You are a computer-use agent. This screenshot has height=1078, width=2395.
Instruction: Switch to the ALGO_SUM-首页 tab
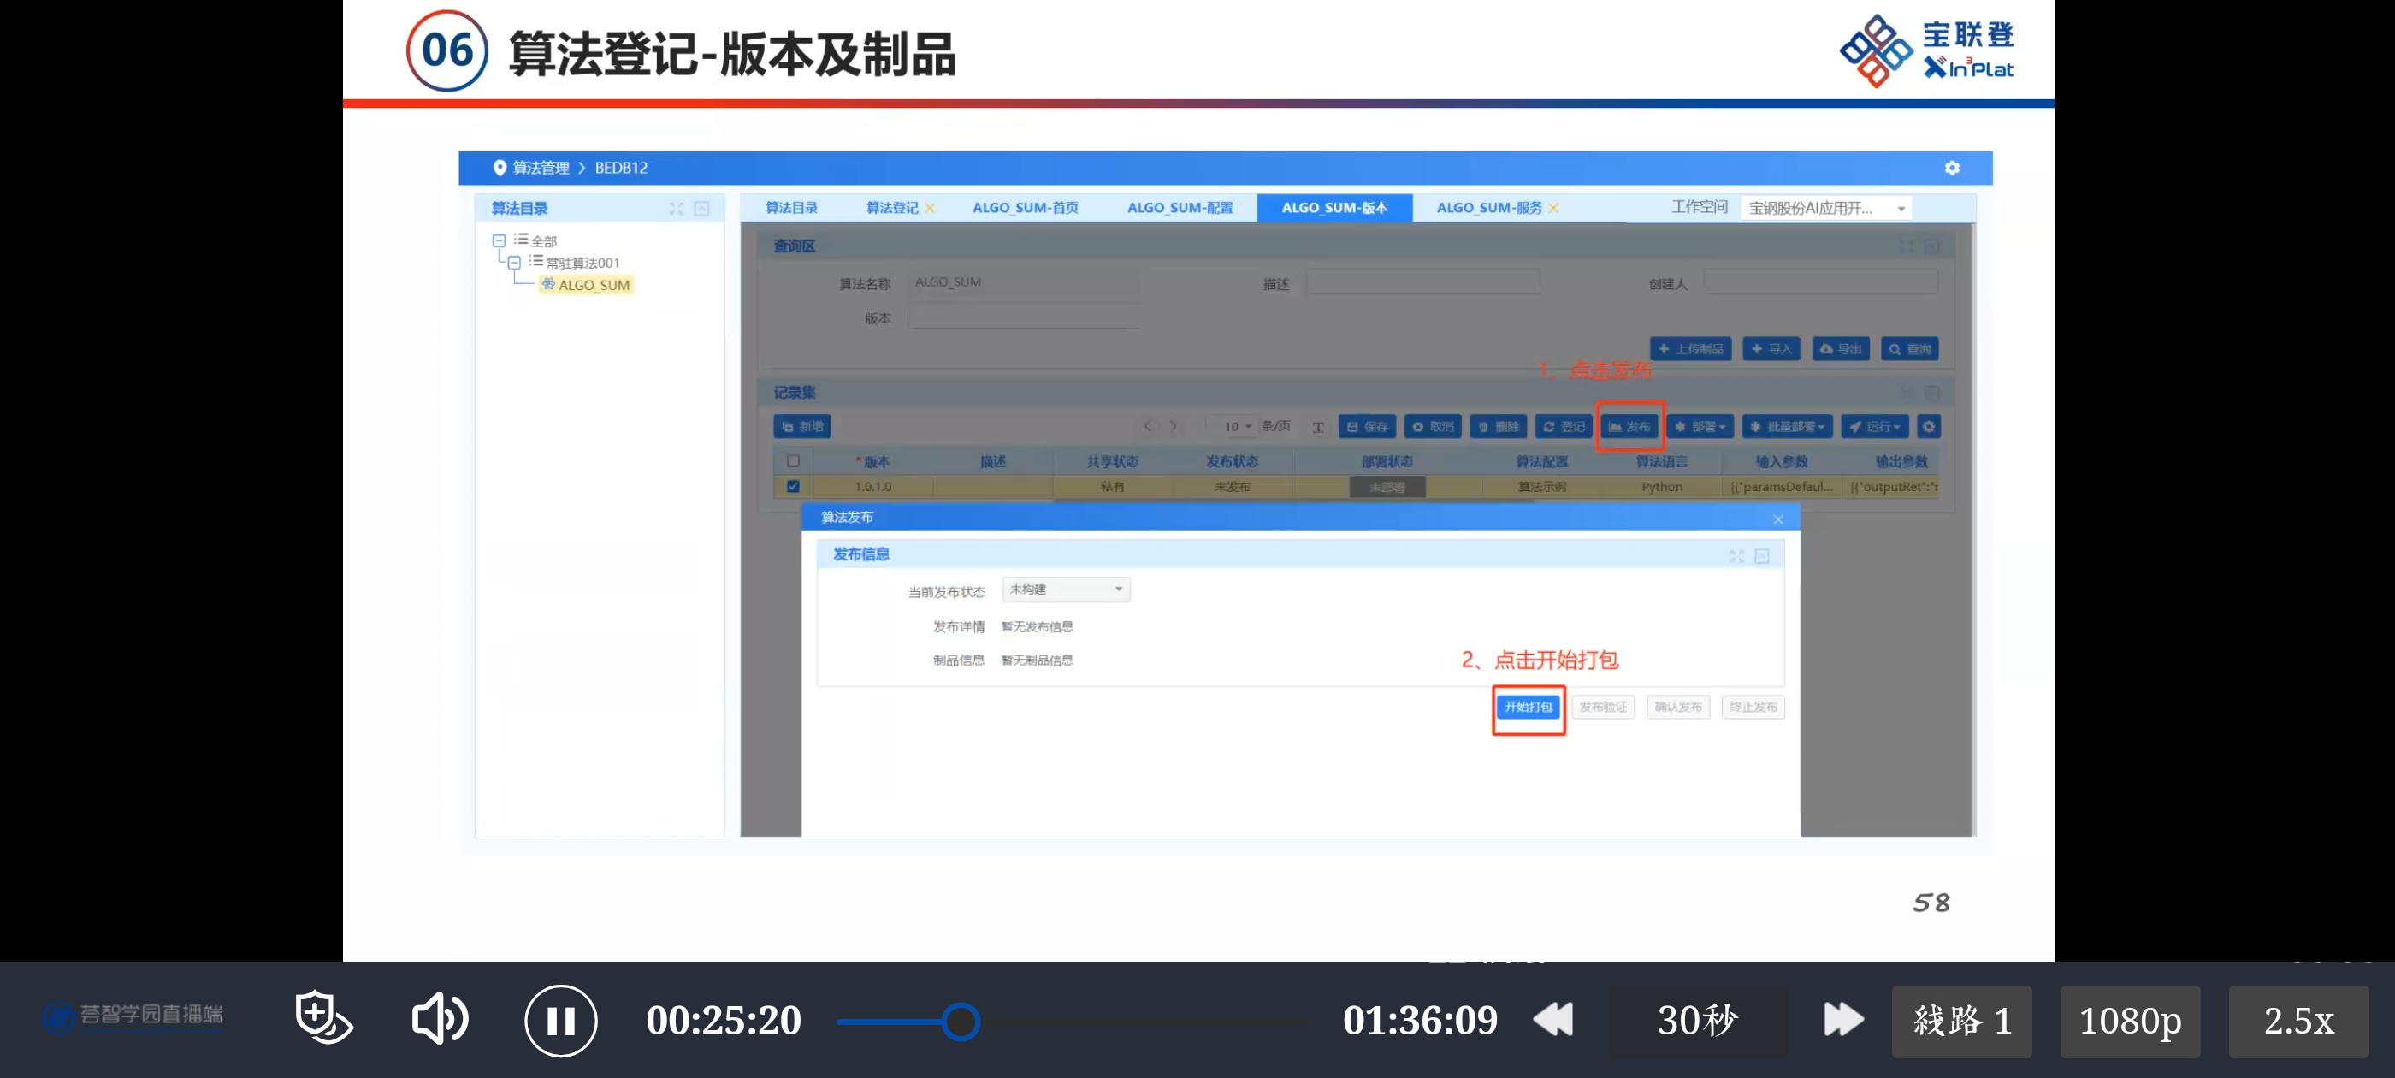(1025, 207)
